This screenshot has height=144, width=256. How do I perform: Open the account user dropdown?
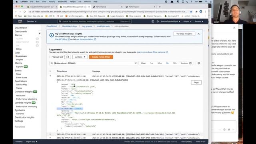coord(171,21)
